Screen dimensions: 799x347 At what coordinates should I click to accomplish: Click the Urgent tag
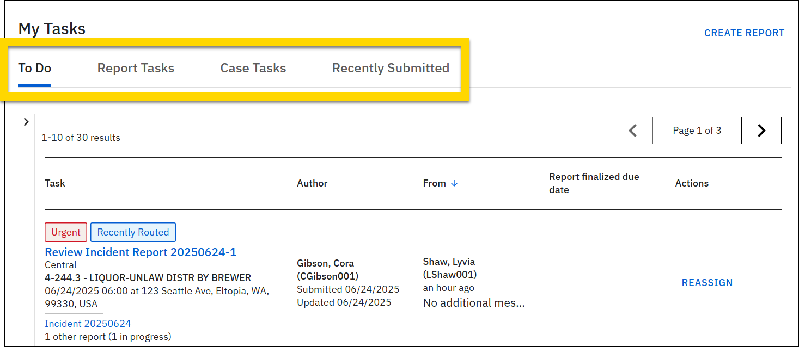(66, 232)
